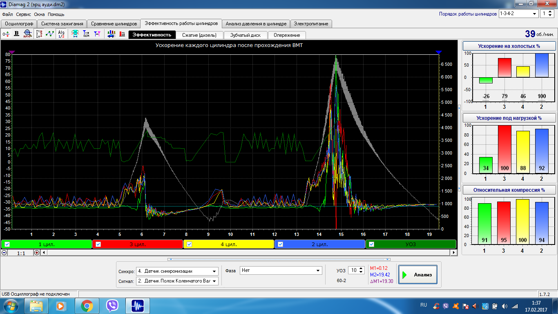Click the Avast antivirus tray icon
Viewport: 558px width, 314px height.
(x=456, y=306)
